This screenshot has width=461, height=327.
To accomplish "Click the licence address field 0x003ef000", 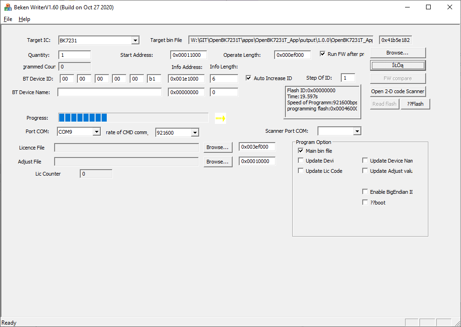I will [x=257, y=147].
